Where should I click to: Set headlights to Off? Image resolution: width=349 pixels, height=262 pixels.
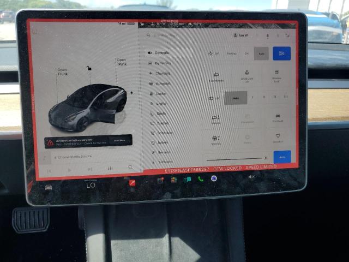click(x=214, y=53)
